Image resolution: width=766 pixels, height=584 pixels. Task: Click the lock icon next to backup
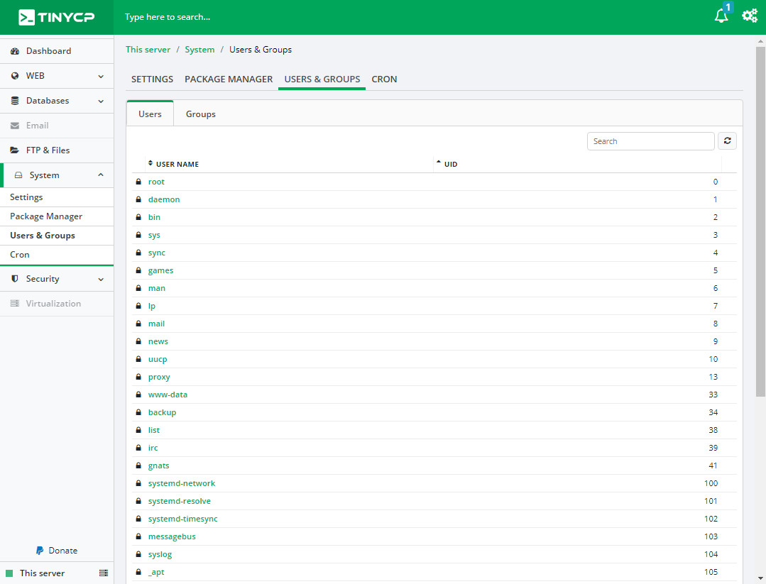coord(138,412)
